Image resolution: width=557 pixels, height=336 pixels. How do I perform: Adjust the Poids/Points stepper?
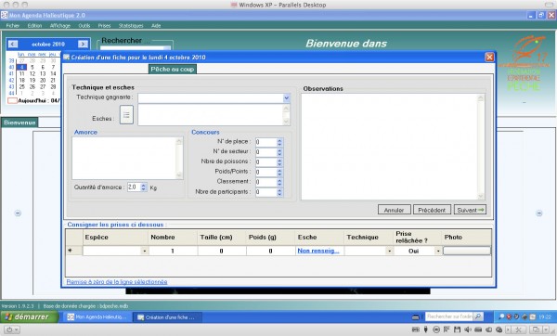[279, 172]
